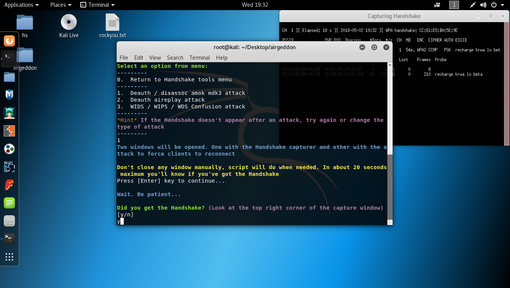Image resolution: width=510 pixels, height=288 pixels.
Task: Click the 'Lost' column header
Action: pyautogui.click(x=403, y=60)
